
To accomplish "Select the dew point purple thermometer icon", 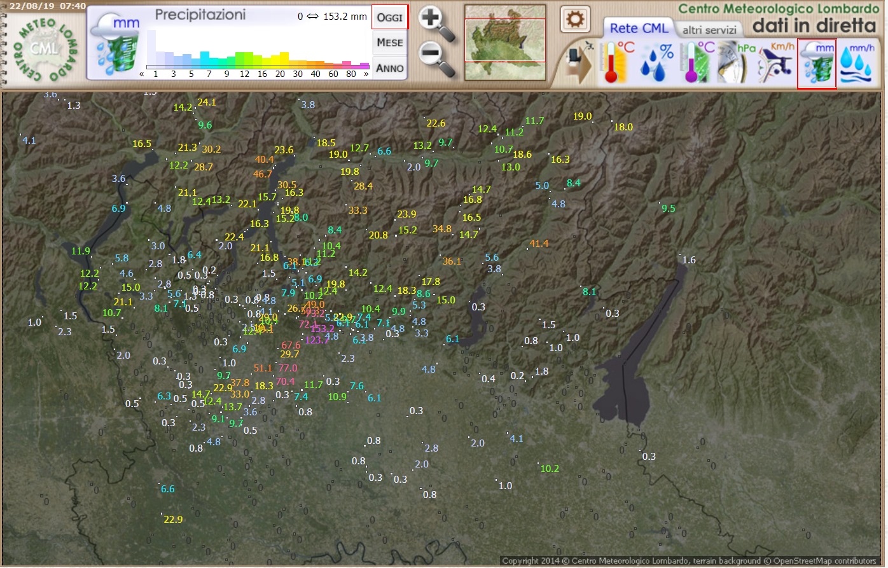I will [x=696, y=63].
